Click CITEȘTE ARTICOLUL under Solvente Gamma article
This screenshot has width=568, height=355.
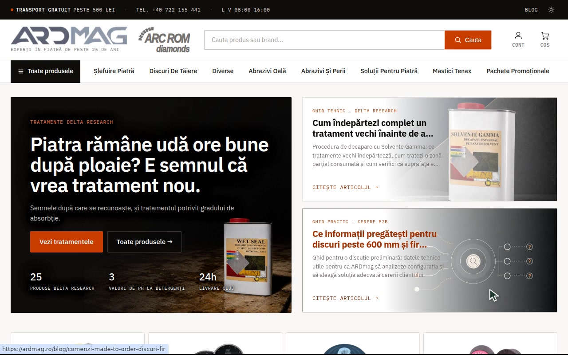(345, 187)
